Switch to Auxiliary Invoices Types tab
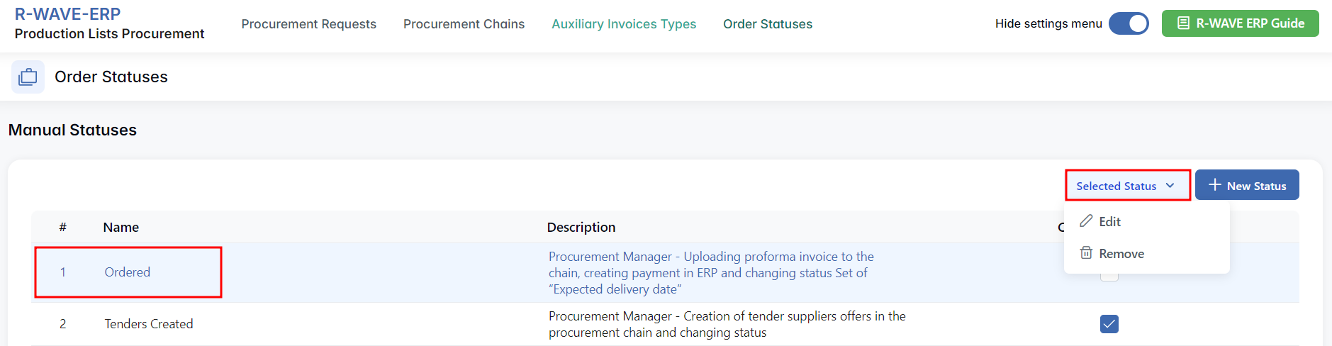1332x346 pixels. [624, 24]
